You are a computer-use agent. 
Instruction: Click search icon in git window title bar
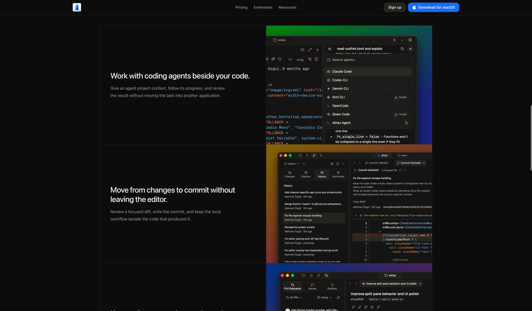[307, 155]
